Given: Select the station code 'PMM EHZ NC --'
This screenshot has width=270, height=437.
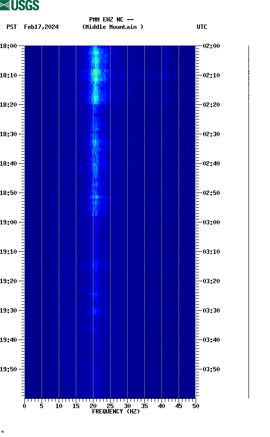Looking at the screenshot, I should [112, 20].
